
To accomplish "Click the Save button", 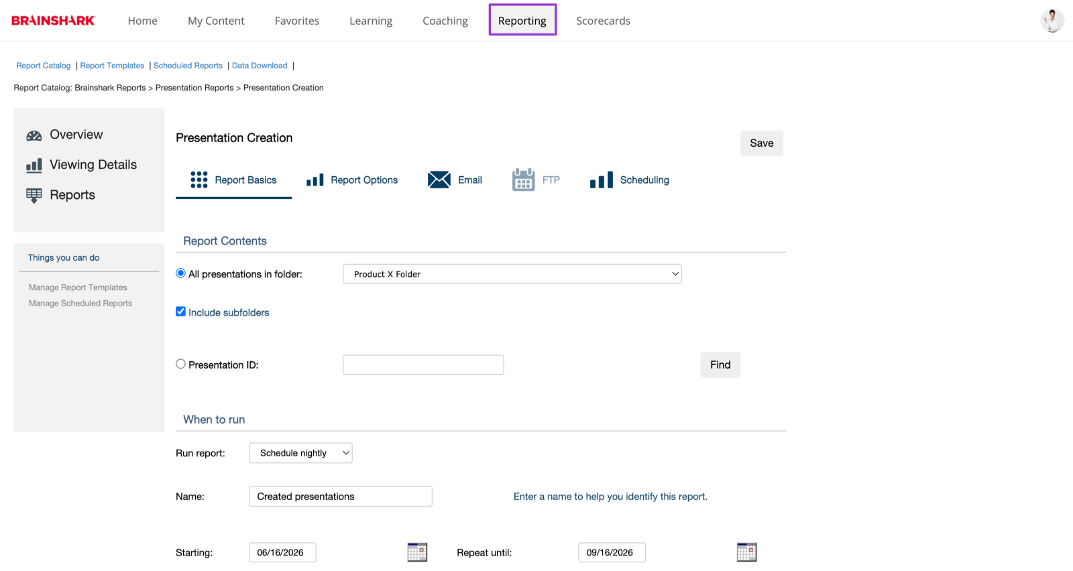I will (x=762, y=143).
